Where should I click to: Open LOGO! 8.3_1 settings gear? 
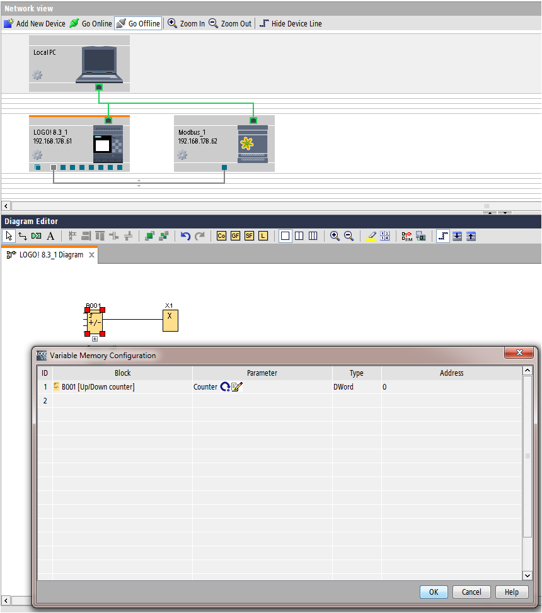click(x=37, y=155)
